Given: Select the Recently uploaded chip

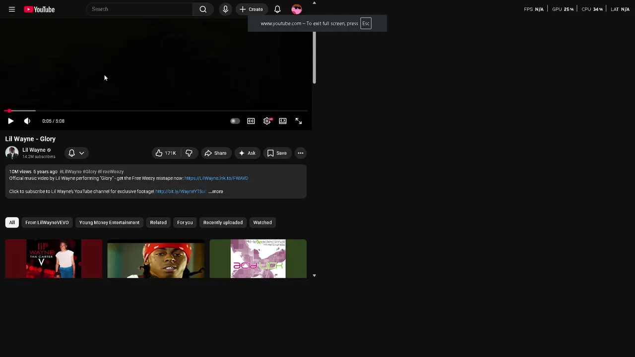Looking at the screenshot, I should (223, 223).
